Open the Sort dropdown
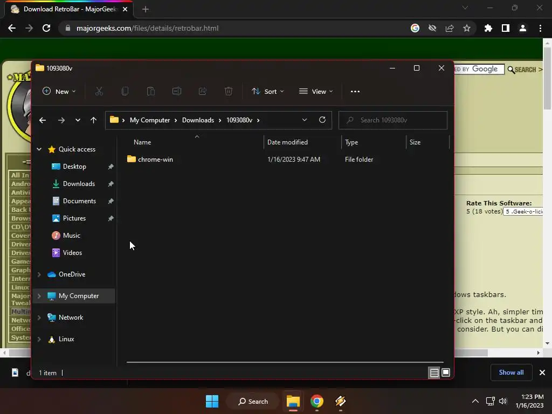Screen dimensions: 552x414 [x=267, y=92]
